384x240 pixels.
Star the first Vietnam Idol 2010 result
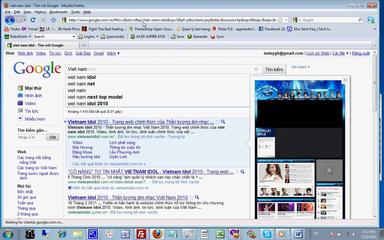coord(217,122)
